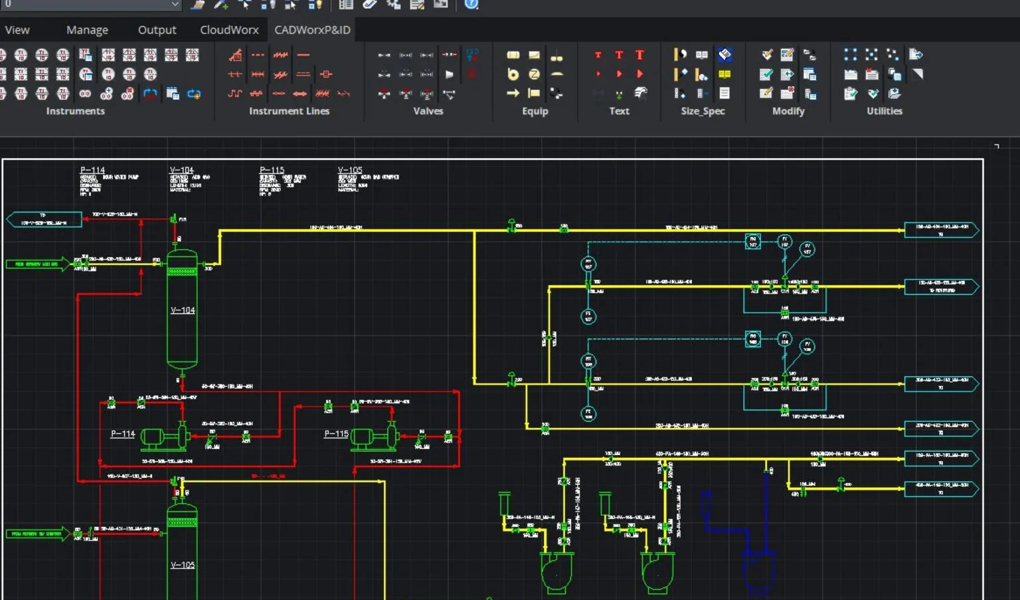Viewport: 1020px width, 600px height.
Task: Click the dark triangle icon in Utilities
Action: click(918, 74)
